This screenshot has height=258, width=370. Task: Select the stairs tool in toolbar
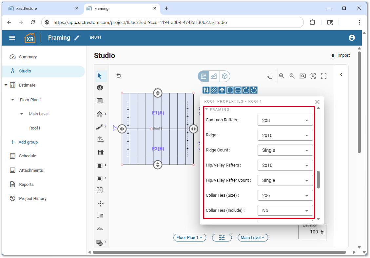pyautogui.click(x=100, y=127)
